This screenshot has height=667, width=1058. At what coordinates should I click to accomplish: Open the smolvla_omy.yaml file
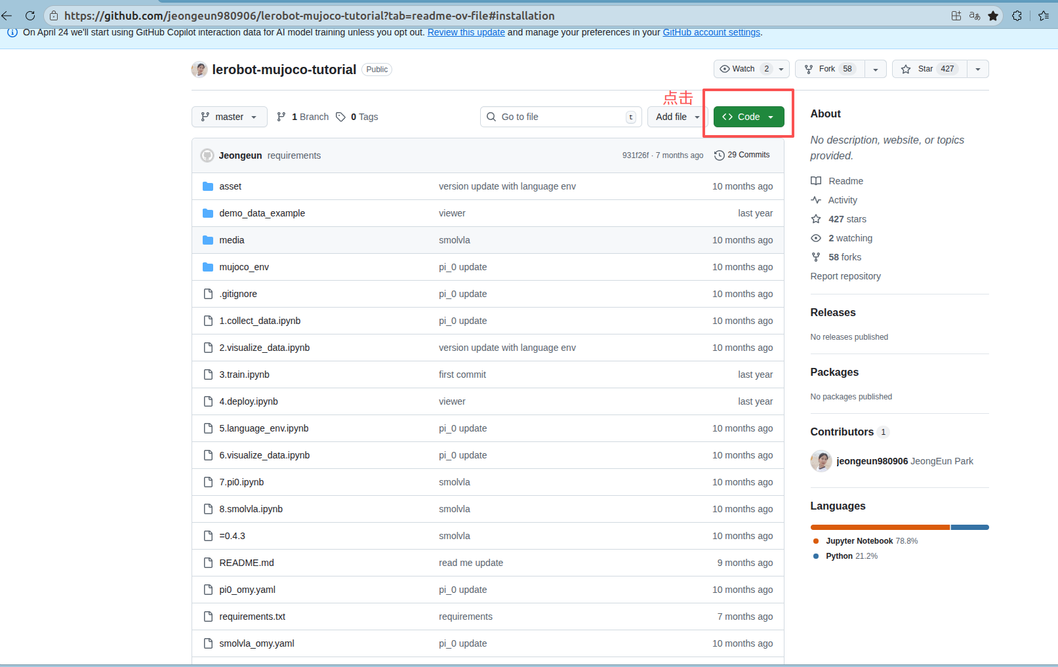tap(256, 643)
